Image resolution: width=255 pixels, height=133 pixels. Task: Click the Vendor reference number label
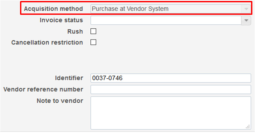[x=43, y=90]
